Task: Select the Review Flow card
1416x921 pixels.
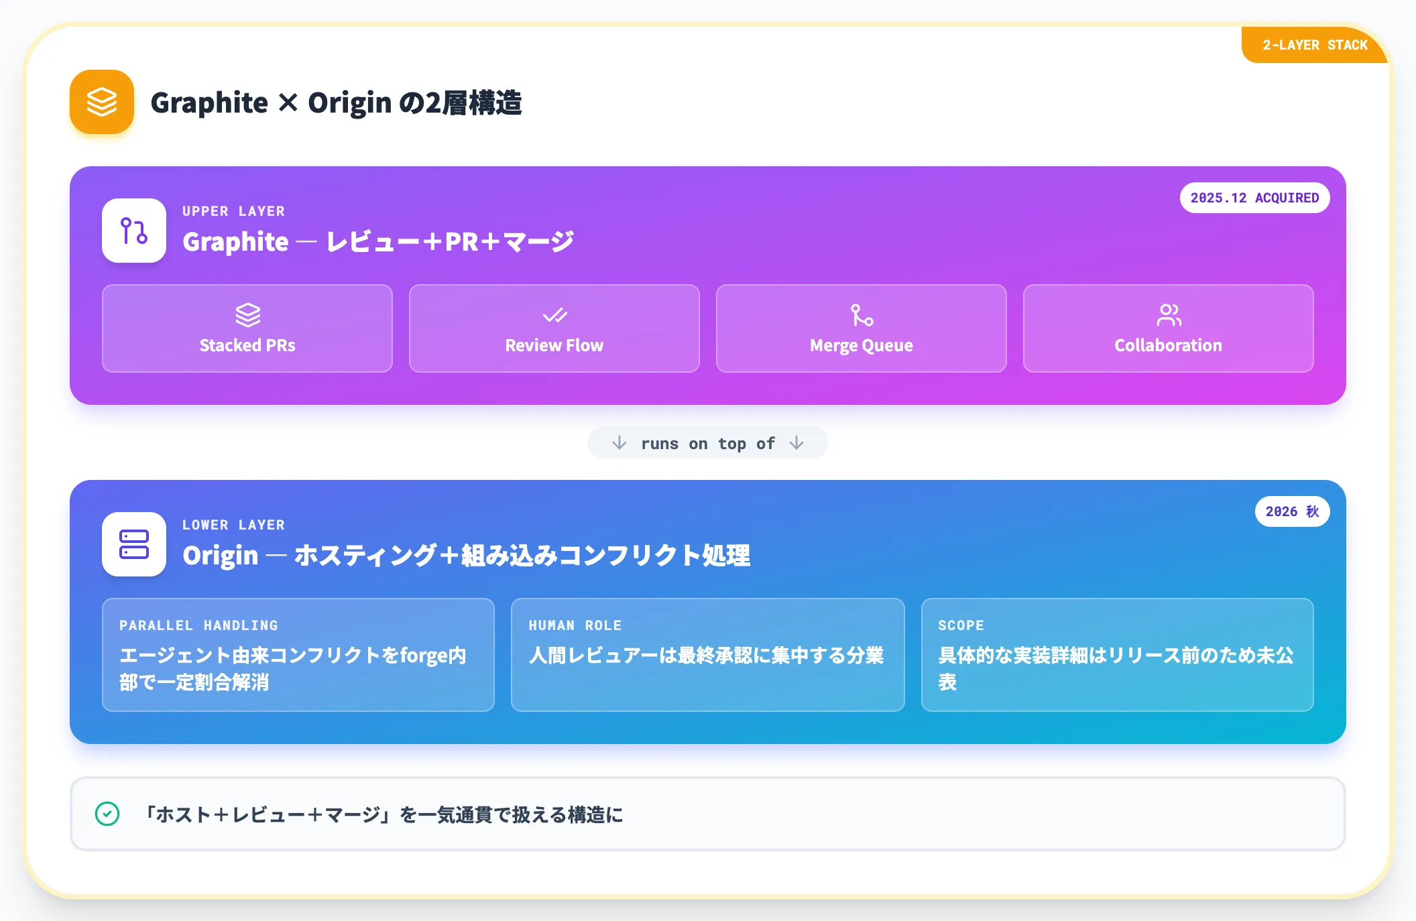Action: coord(554,328)
